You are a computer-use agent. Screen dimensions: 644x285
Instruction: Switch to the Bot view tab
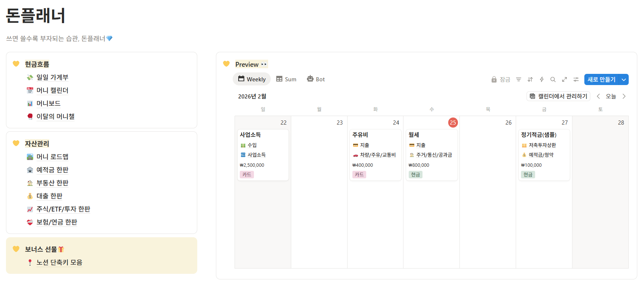tap(316, 79)
